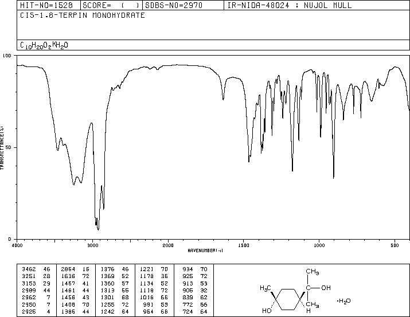This screenshot has width=410, height=317.
Task: Click the IR-NIDA-48024 : NUJOL MULL label
Action: coord(290,5)
